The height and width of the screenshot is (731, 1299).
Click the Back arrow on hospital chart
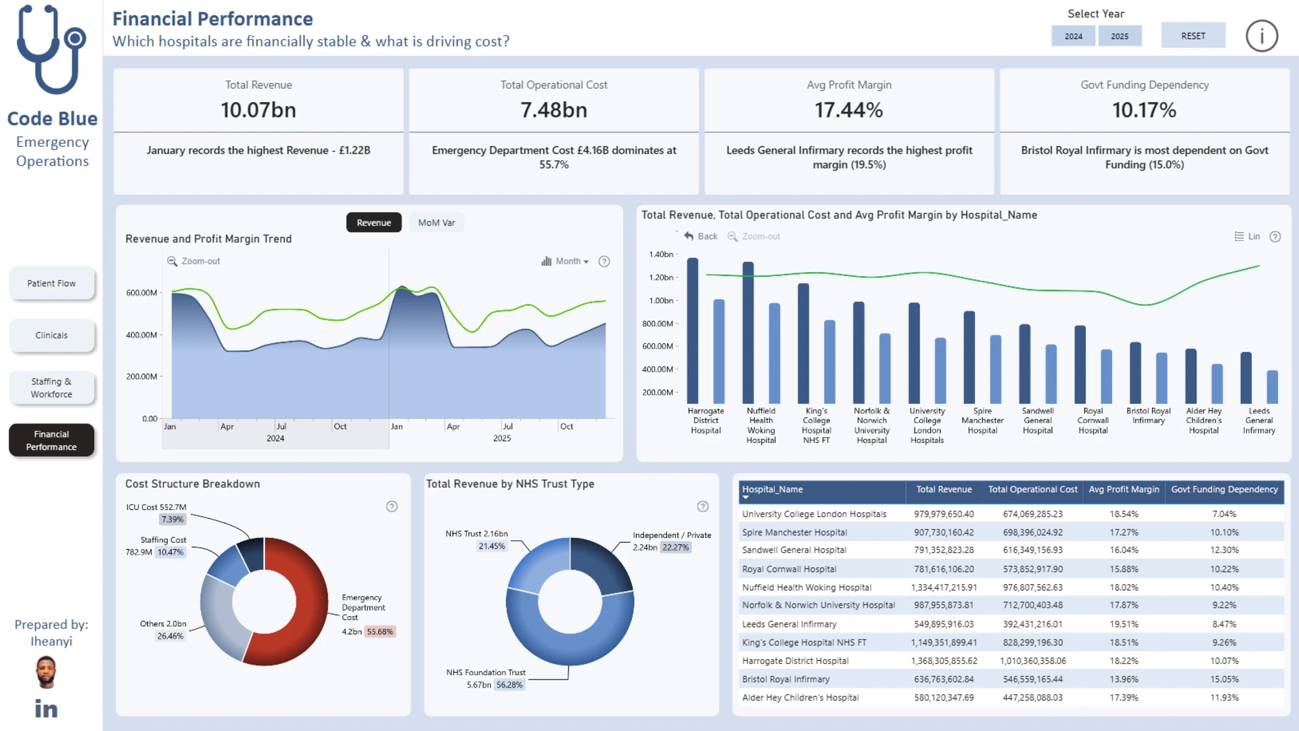click(700, 236)
